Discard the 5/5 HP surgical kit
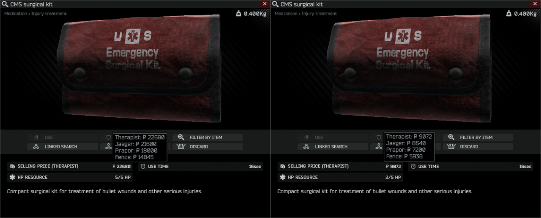This screenshot has width=541, height=218. 208,147
